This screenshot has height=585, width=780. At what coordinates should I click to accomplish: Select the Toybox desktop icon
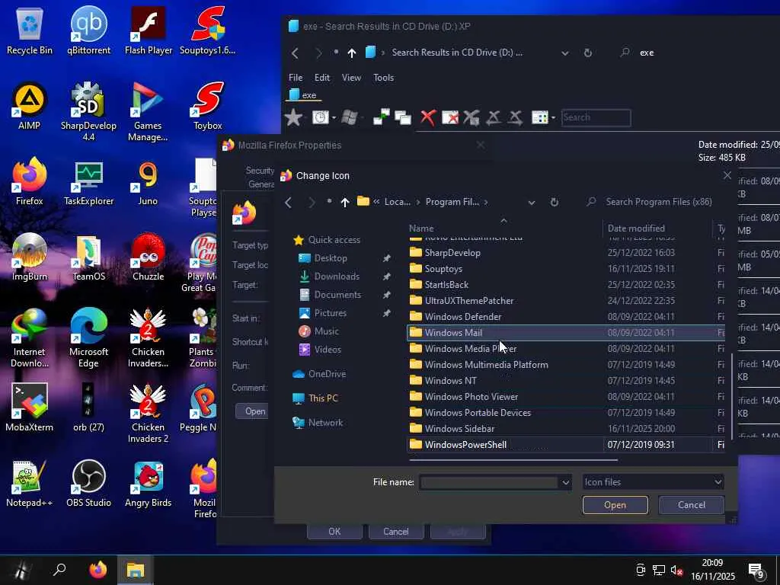pyautogui.click(x=207, y=105)
